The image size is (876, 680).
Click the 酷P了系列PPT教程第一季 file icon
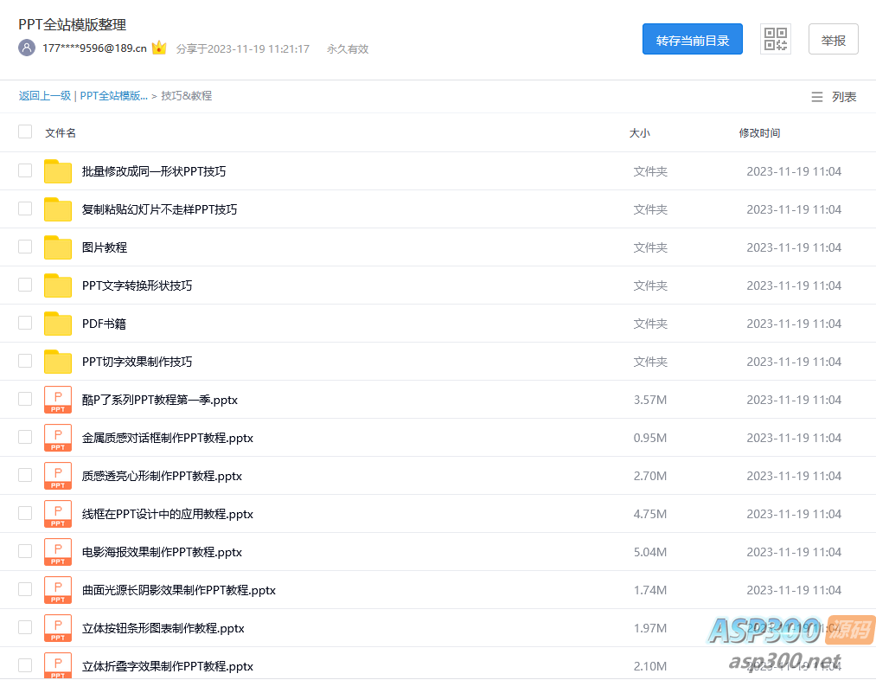tap(58, 400)
